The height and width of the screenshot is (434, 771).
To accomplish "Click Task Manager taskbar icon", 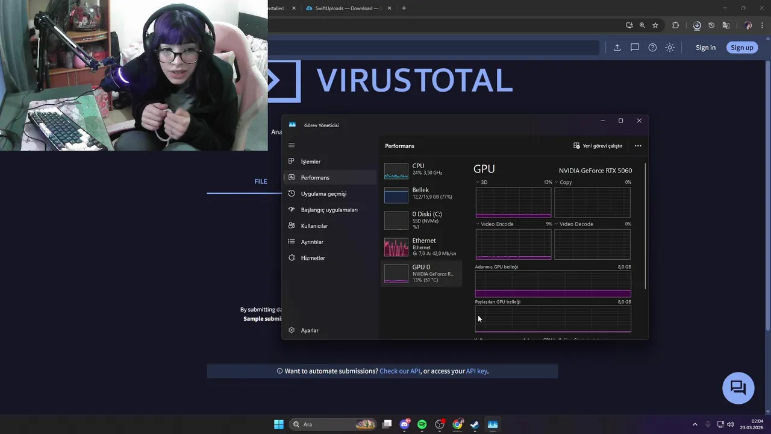I will [493, 424].
